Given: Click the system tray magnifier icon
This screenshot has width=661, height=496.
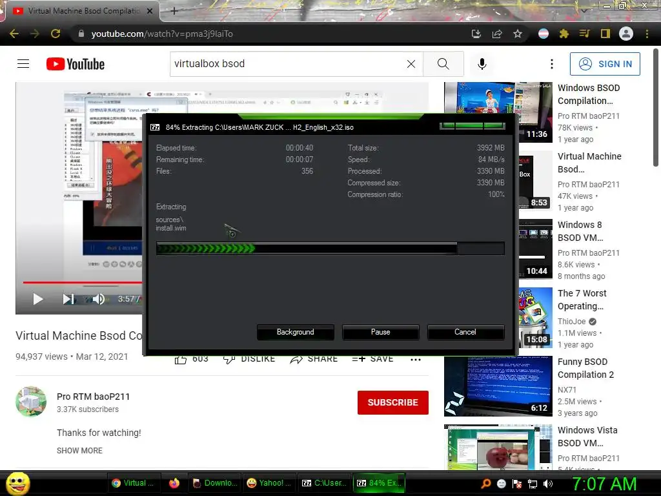Looking at the screenshot, I should click(485, 484).
